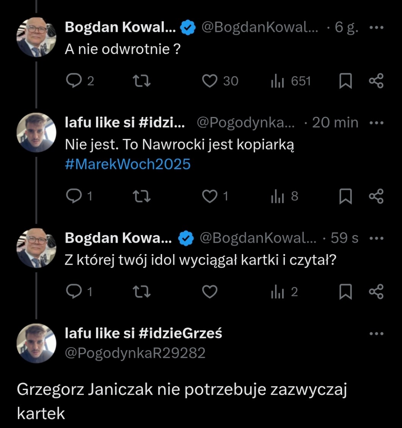The image size is (402, 428).
Task: Click the verified badge on the 59 s tweet
Action: (185, 238)
